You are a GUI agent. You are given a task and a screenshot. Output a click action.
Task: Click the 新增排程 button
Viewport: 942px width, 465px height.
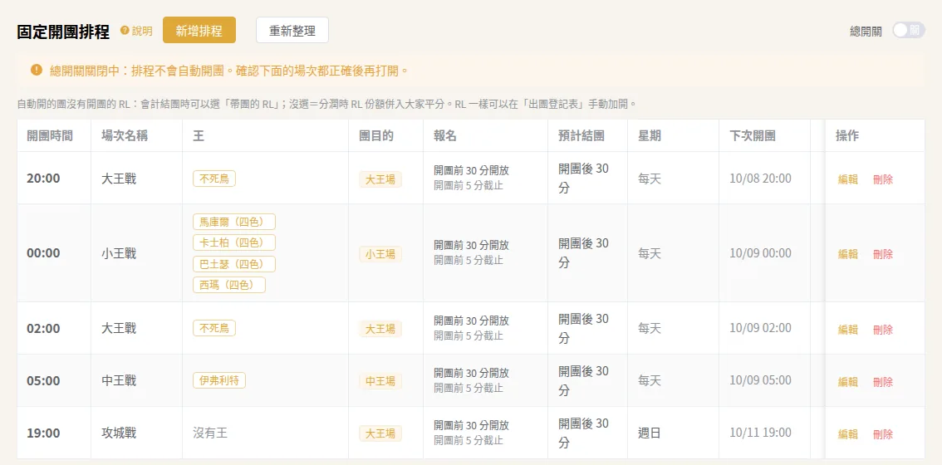(x=199, y=31)
